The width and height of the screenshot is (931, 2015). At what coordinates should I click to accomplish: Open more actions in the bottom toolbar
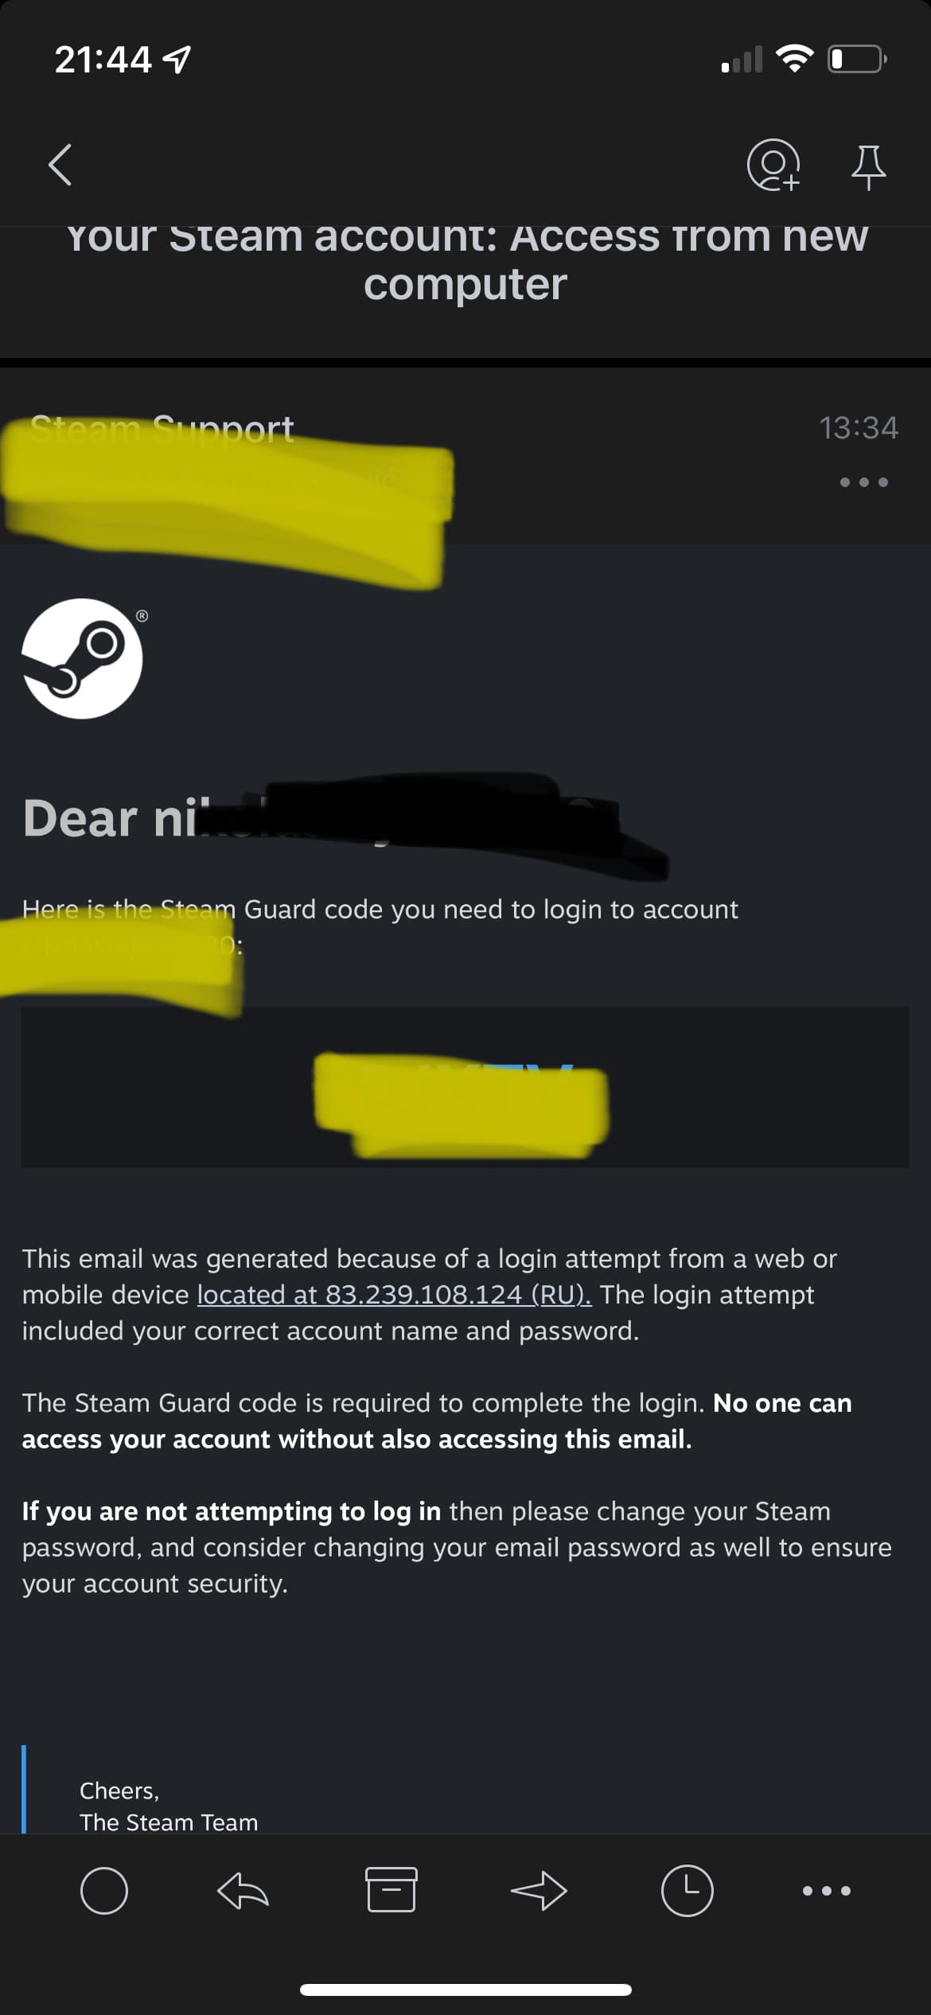(827, 1890)
